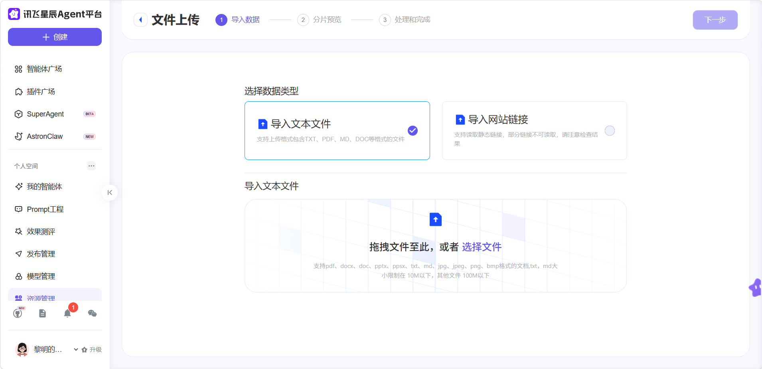Click the 创建 create button

click(55, 37)
